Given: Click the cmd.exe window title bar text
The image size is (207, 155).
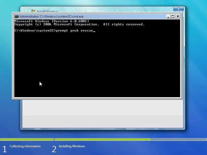Looking at the screenshot, I should (51, 17).
